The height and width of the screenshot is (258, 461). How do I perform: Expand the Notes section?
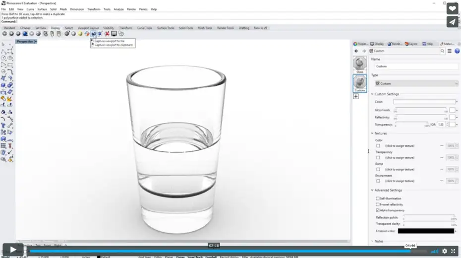point(372,241)
